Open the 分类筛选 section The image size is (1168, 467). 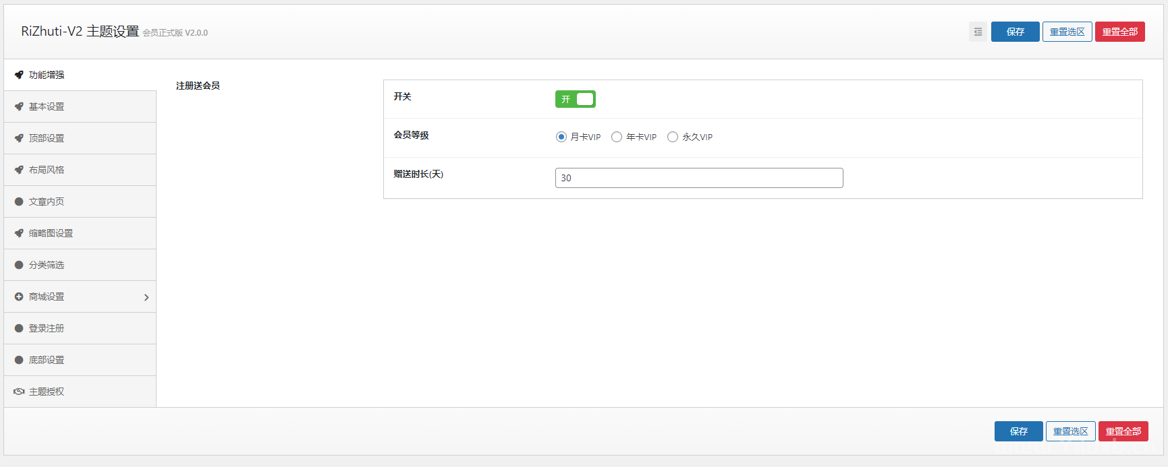(x=47, y=265)
